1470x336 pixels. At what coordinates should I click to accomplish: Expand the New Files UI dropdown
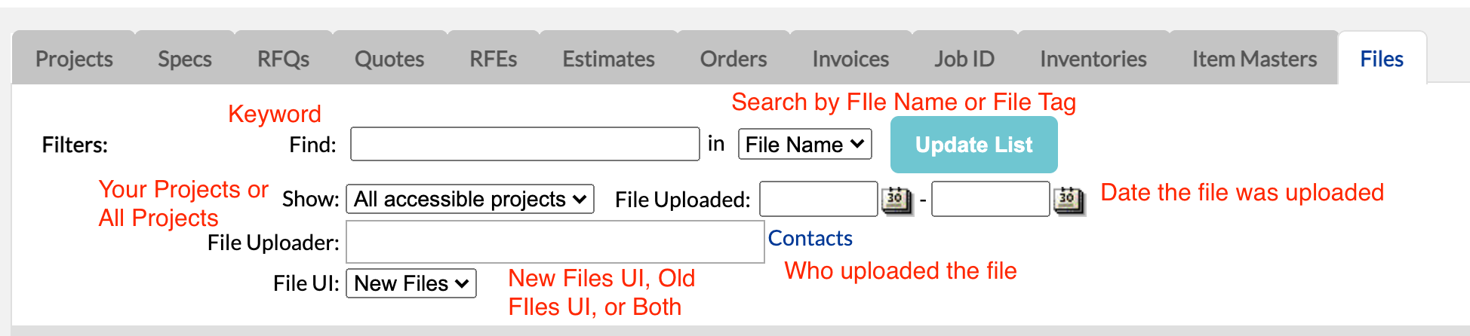411,283
